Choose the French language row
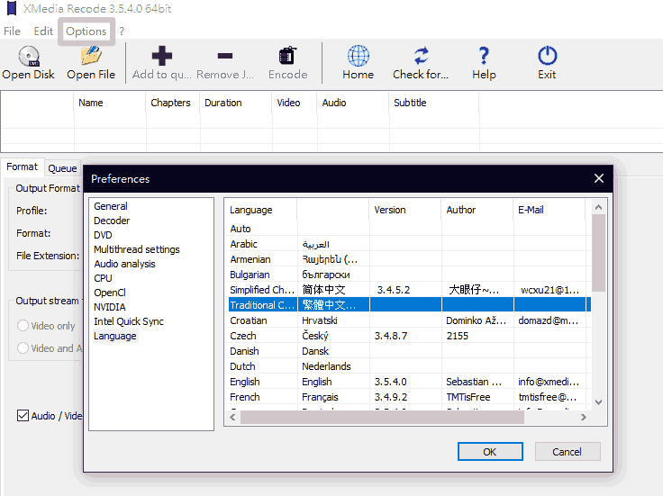Screen dimensions: 663x496 pos(409,397)
